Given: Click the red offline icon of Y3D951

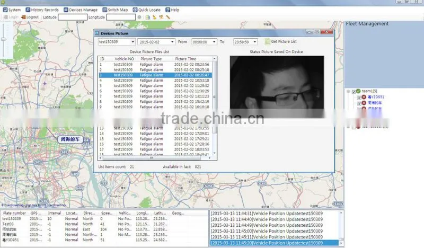Looking at the screenshot, I should 364,97.
